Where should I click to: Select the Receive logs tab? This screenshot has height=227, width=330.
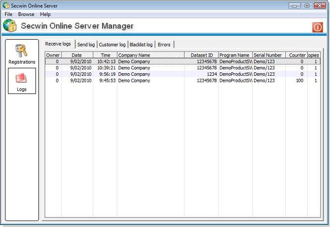(58, 44)
